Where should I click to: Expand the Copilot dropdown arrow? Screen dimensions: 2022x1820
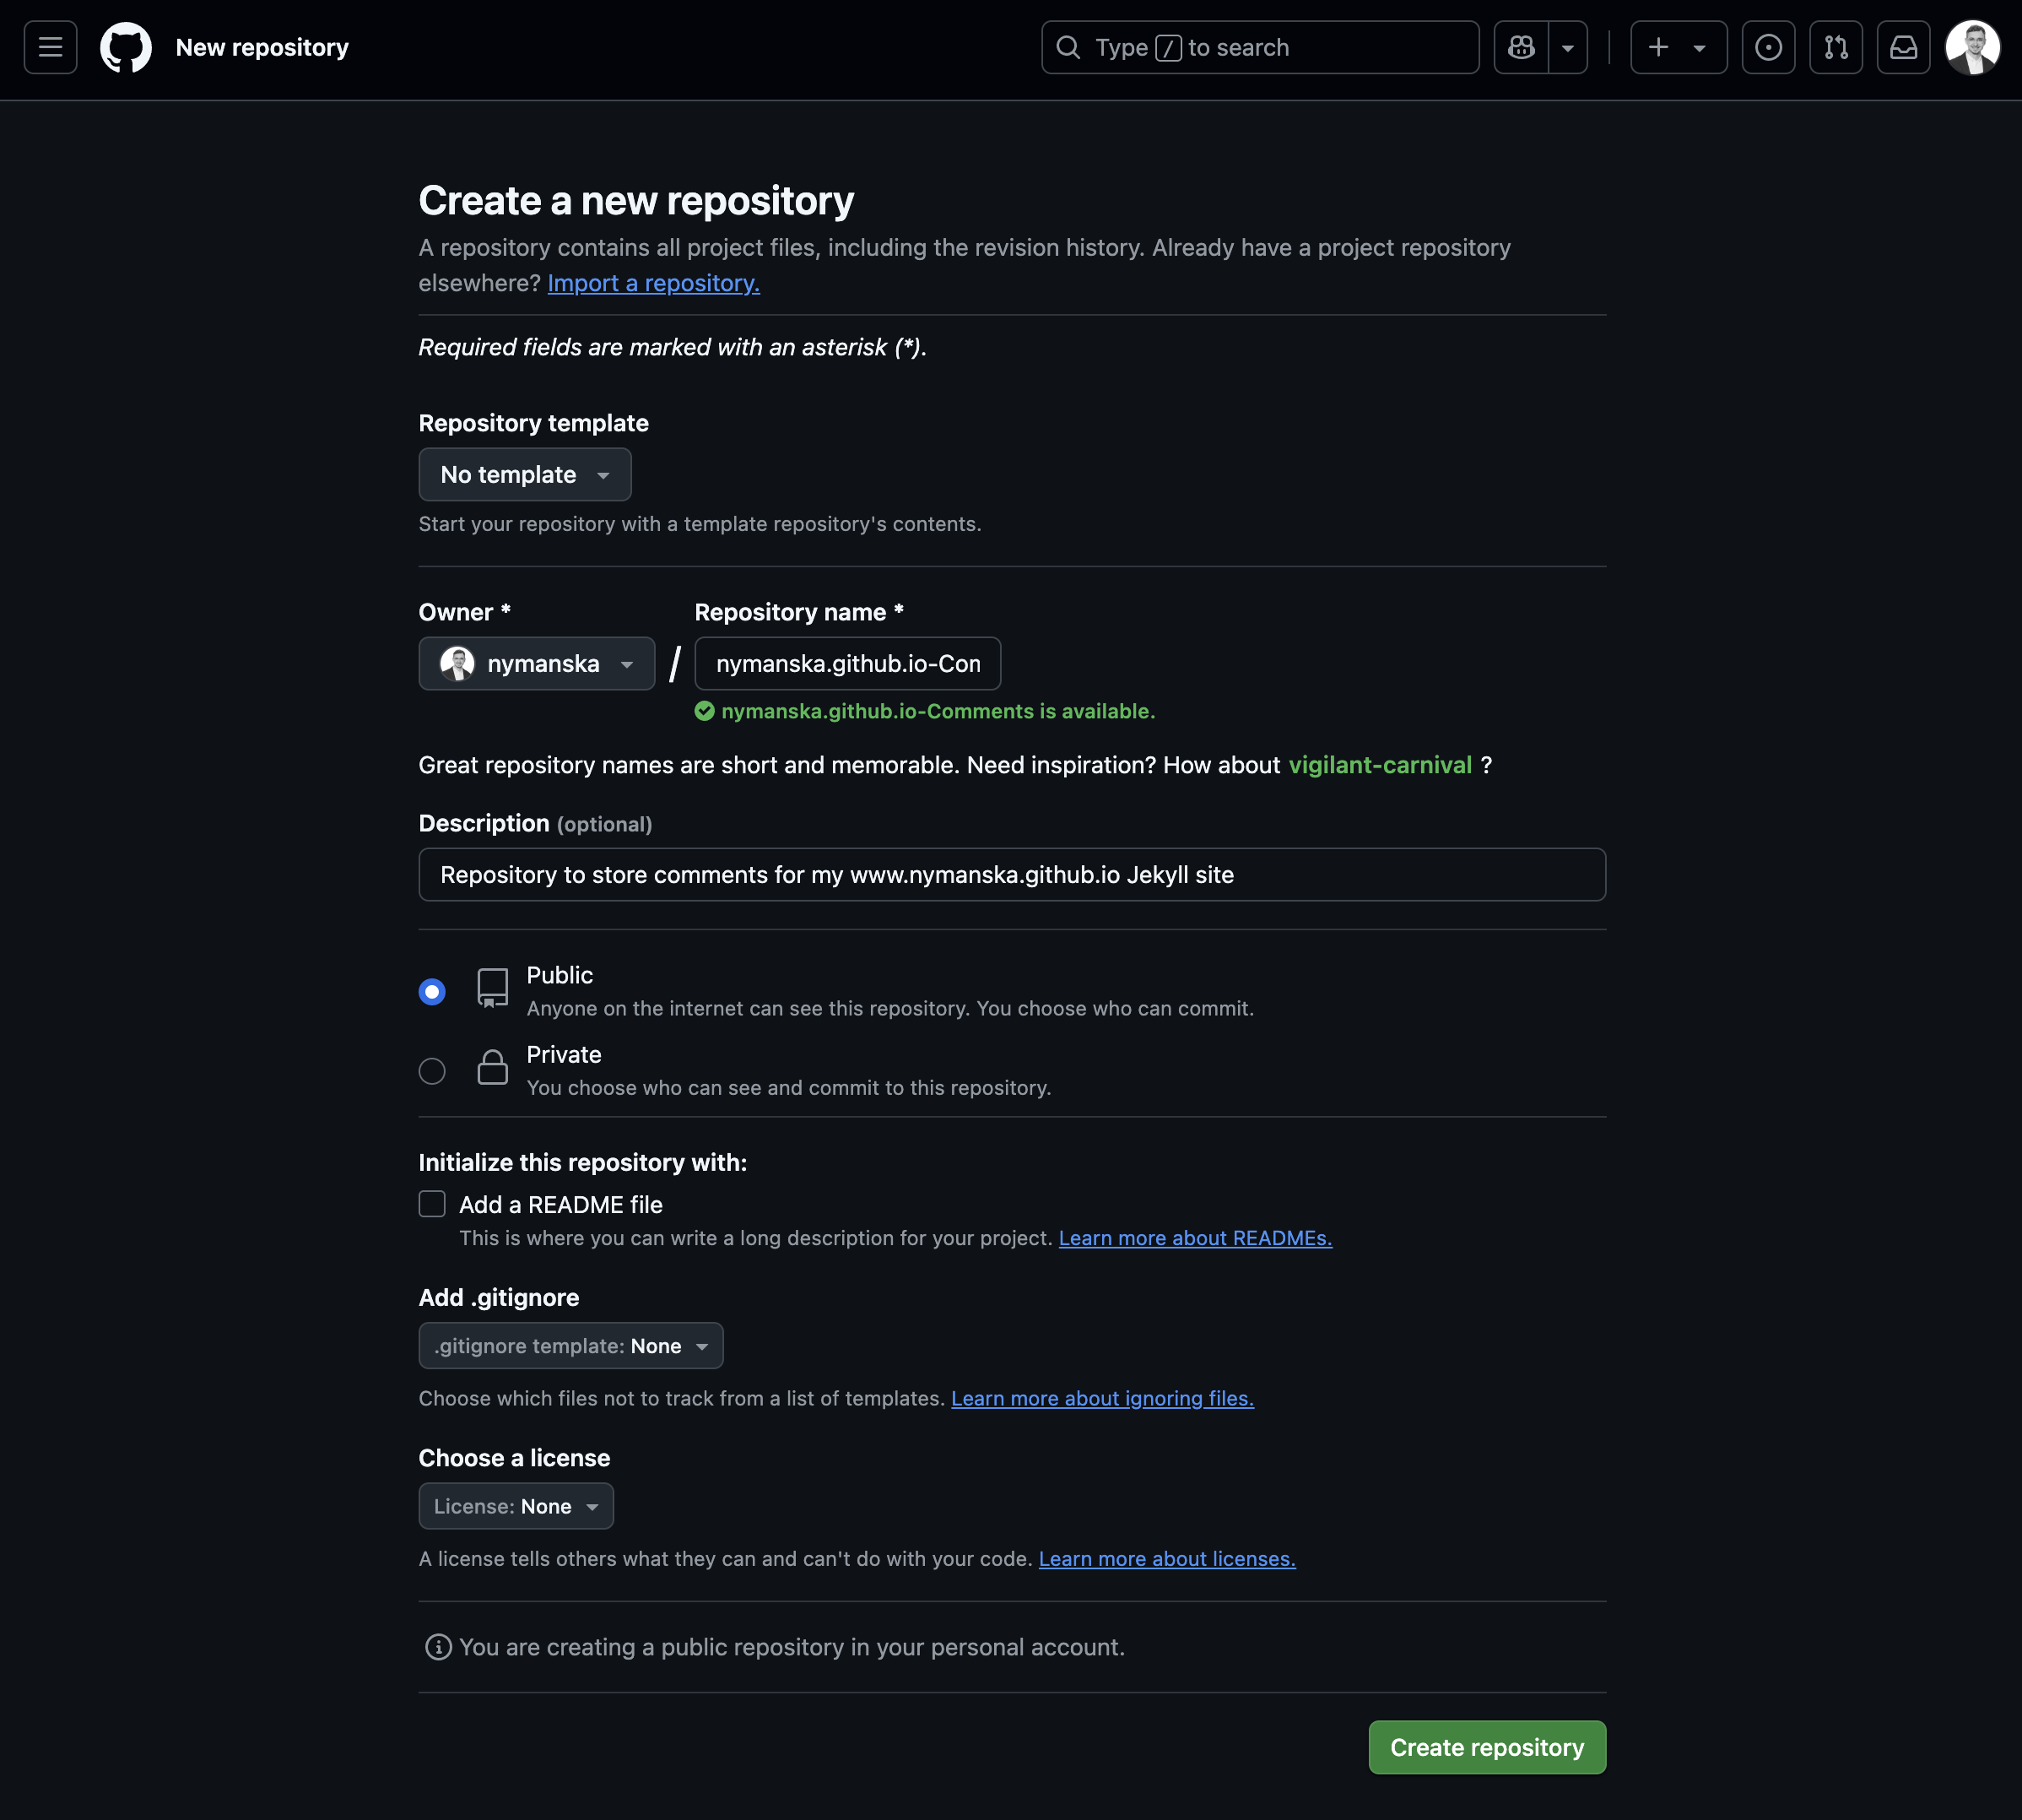coord(1567,47)
